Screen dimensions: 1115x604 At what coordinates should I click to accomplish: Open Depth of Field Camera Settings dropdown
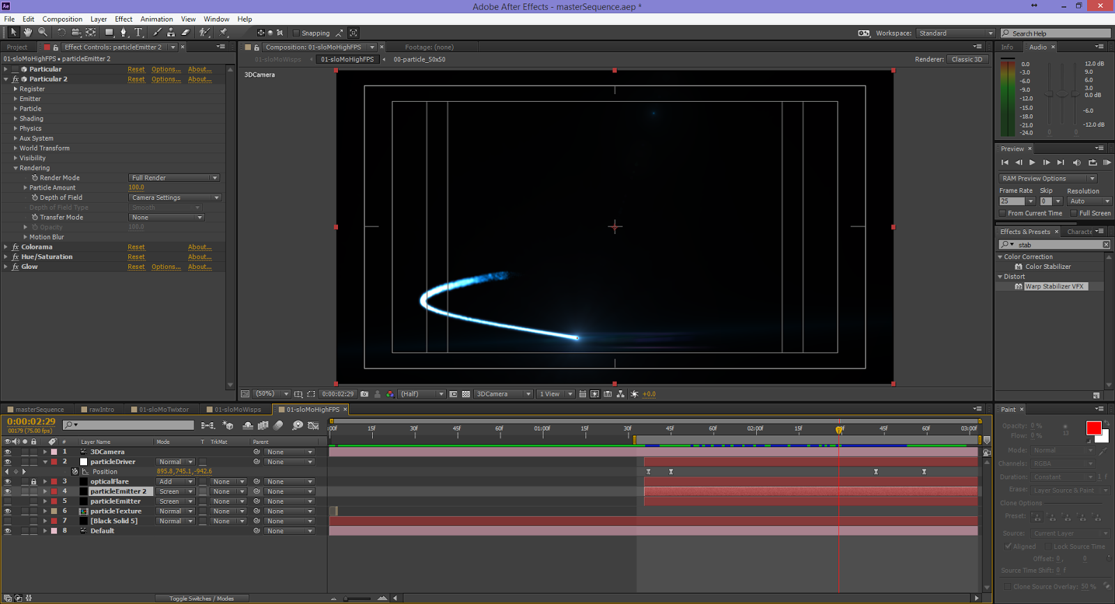(175, 198)
